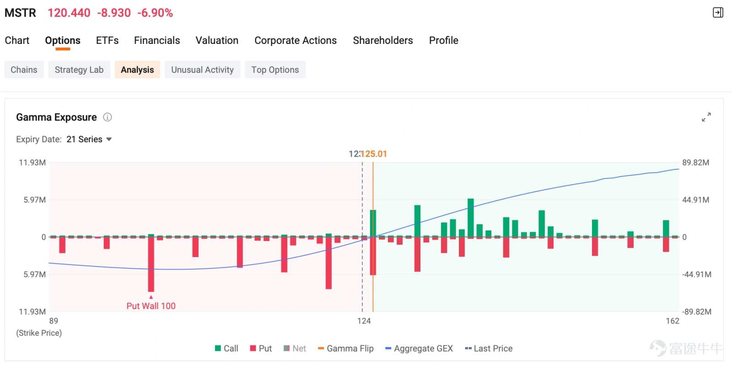The image size is (732, 365).
Task: Toggle Aggregate GEX line in legend
Action: [419, 349]
